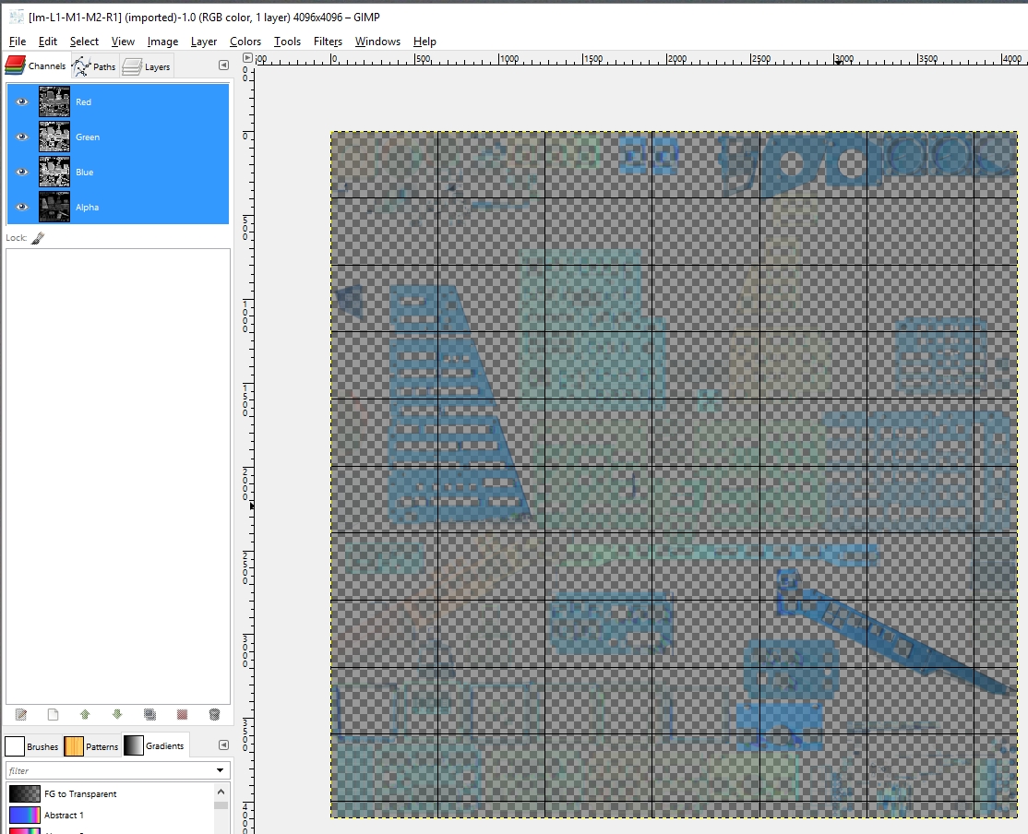Viewport: 1028px width, 834px height.
Task: Switch to the Layers tab
Action: (147, 66)
